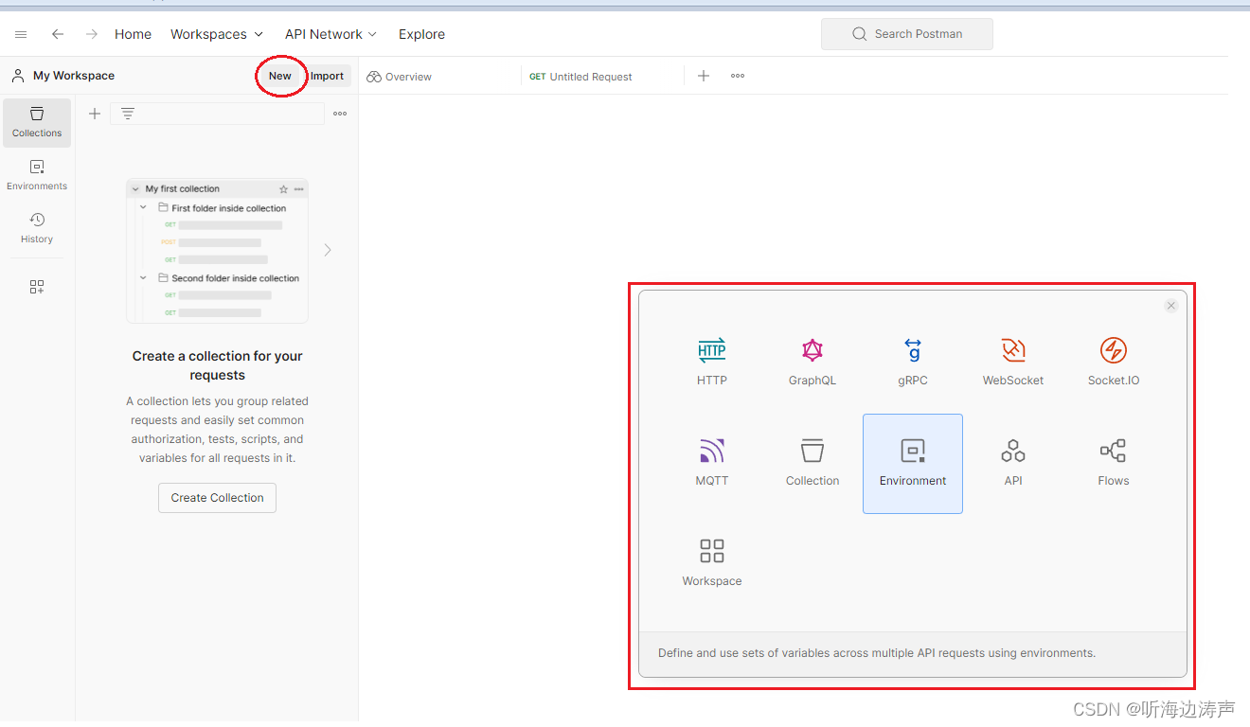1250x727 pixels.
Task: Open History in the sidebar
Action: coord(37,228)
